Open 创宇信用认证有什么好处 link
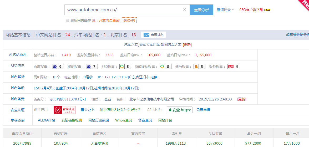Viewport: 309px width, 147px height. [120, 110]
